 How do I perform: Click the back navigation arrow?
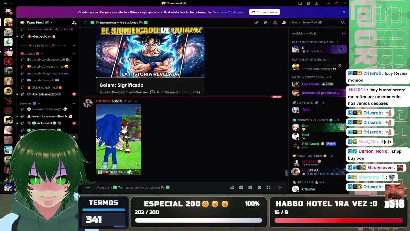5,3
